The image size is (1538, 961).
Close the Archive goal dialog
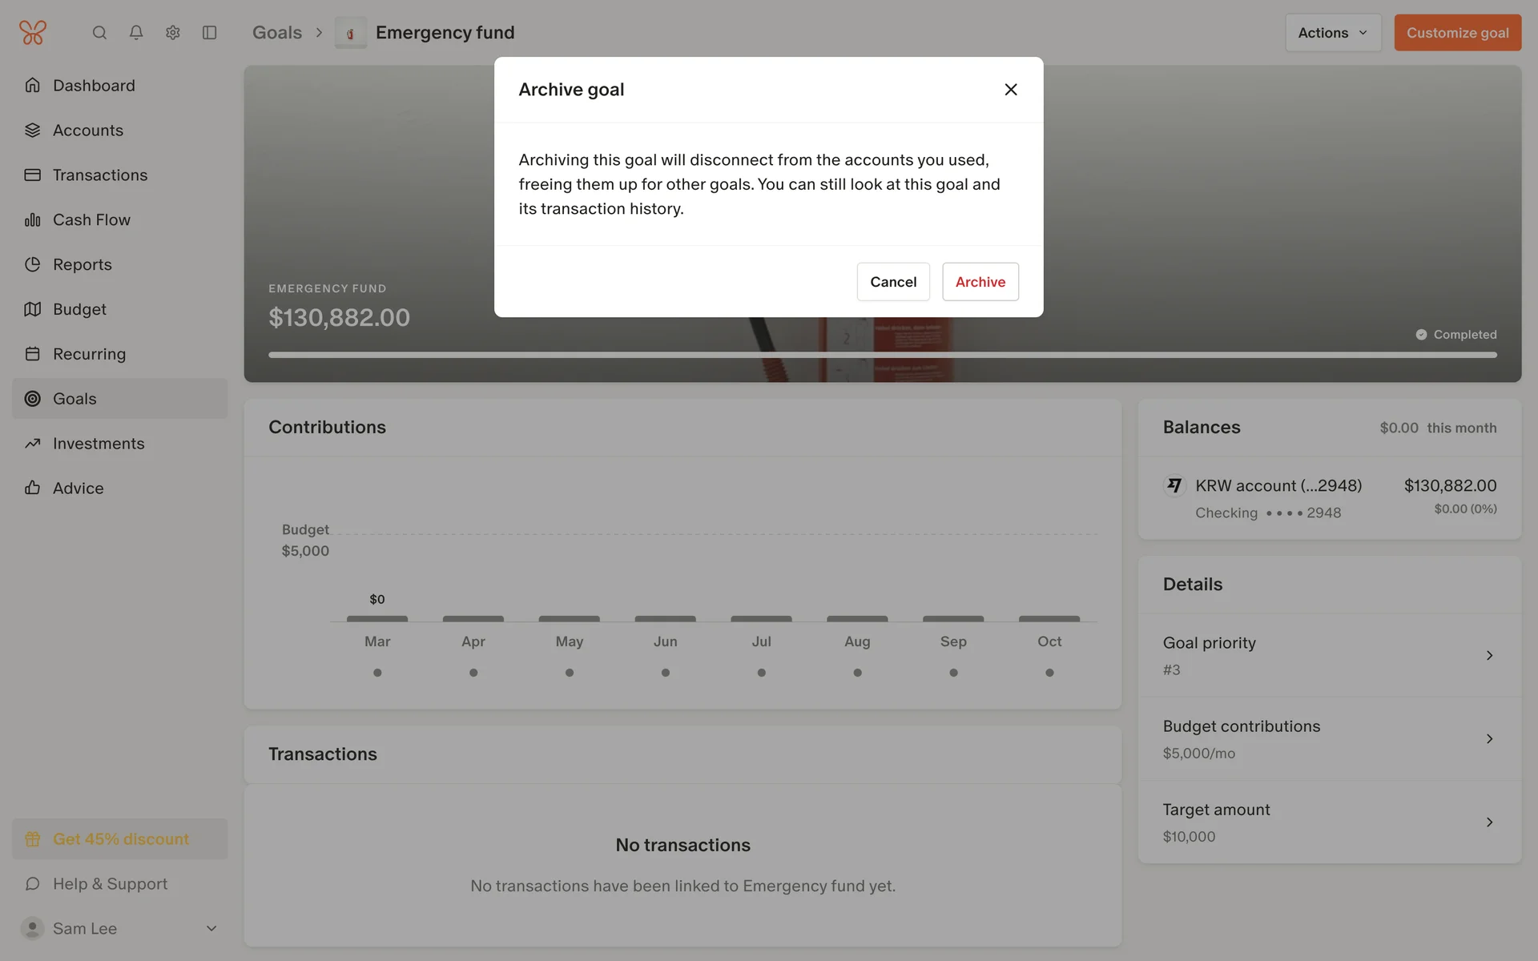click(x=1011, y=90)
